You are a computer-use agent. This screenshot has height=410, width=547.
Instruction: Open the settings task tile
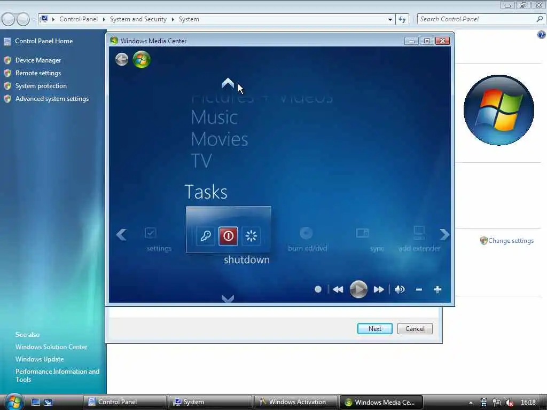tap(159, 240)
